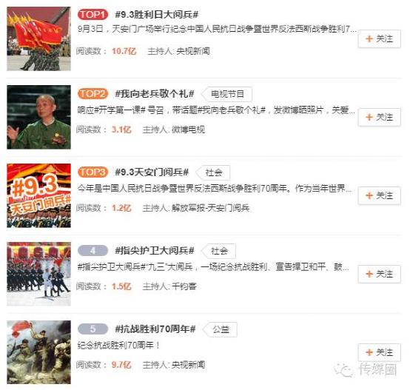The height and width of the screenshot is (390, 410).
Task: Select the 电视节目 category tag
Action: click(227, 94)
